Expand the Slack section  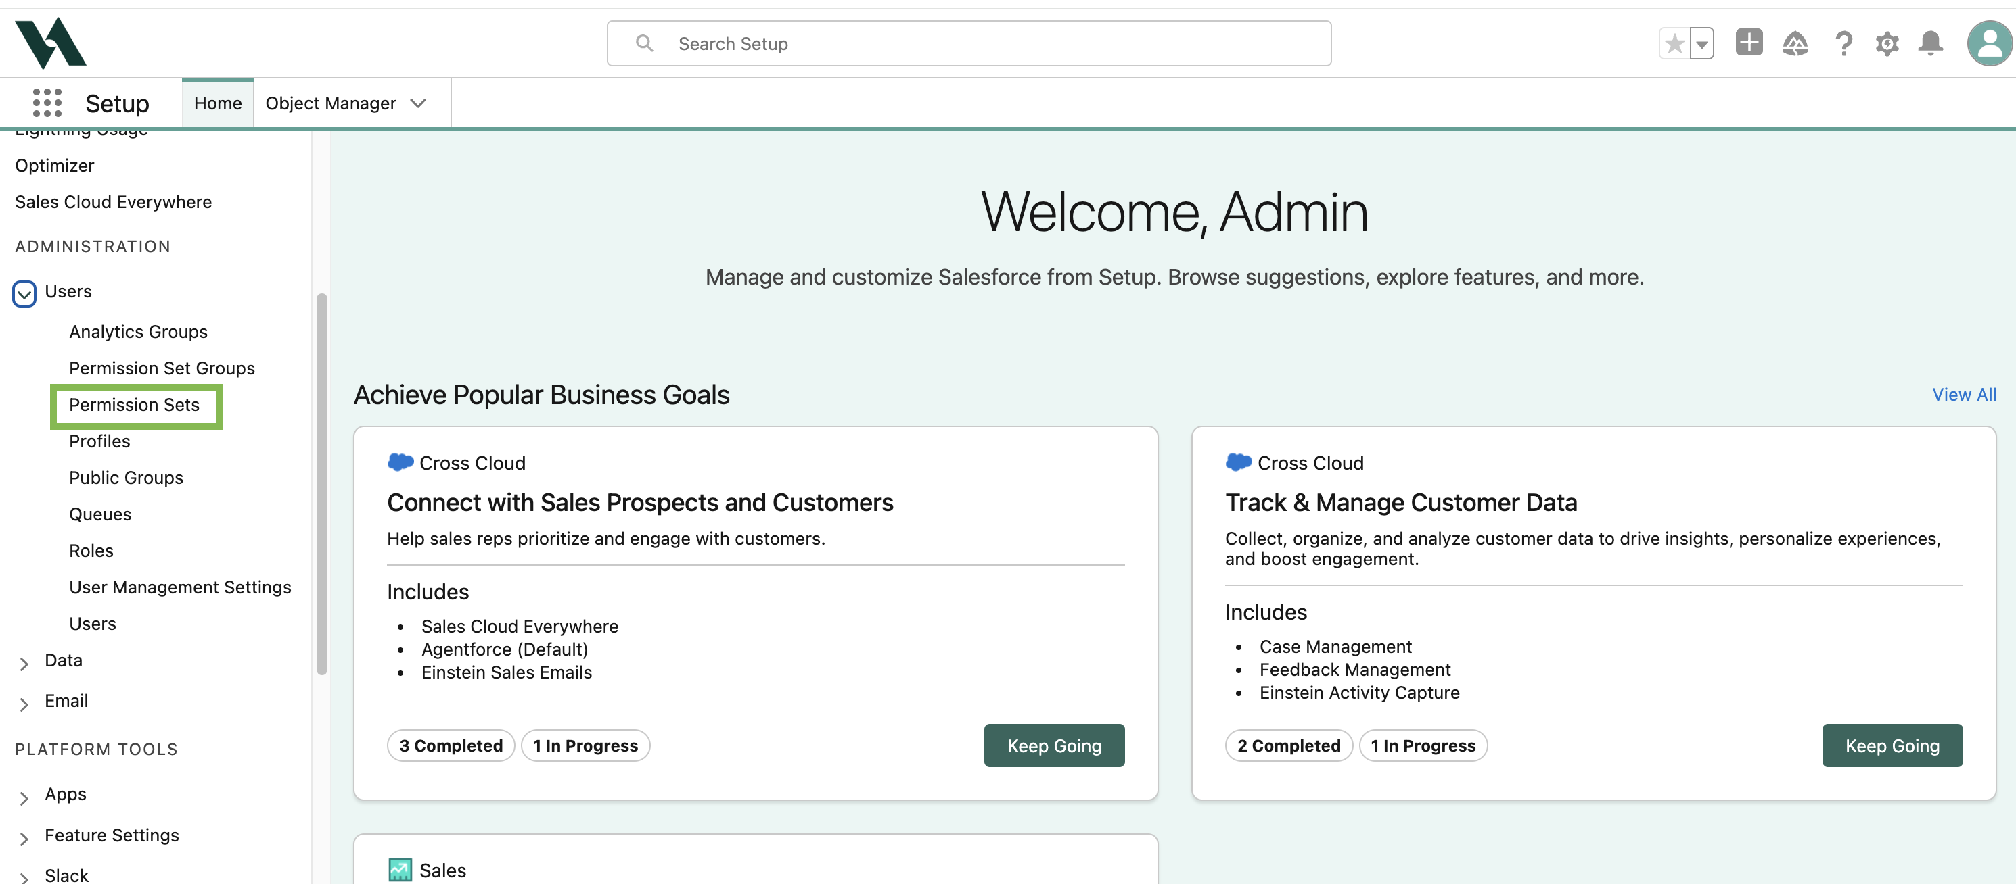click(x=24, y=877)
